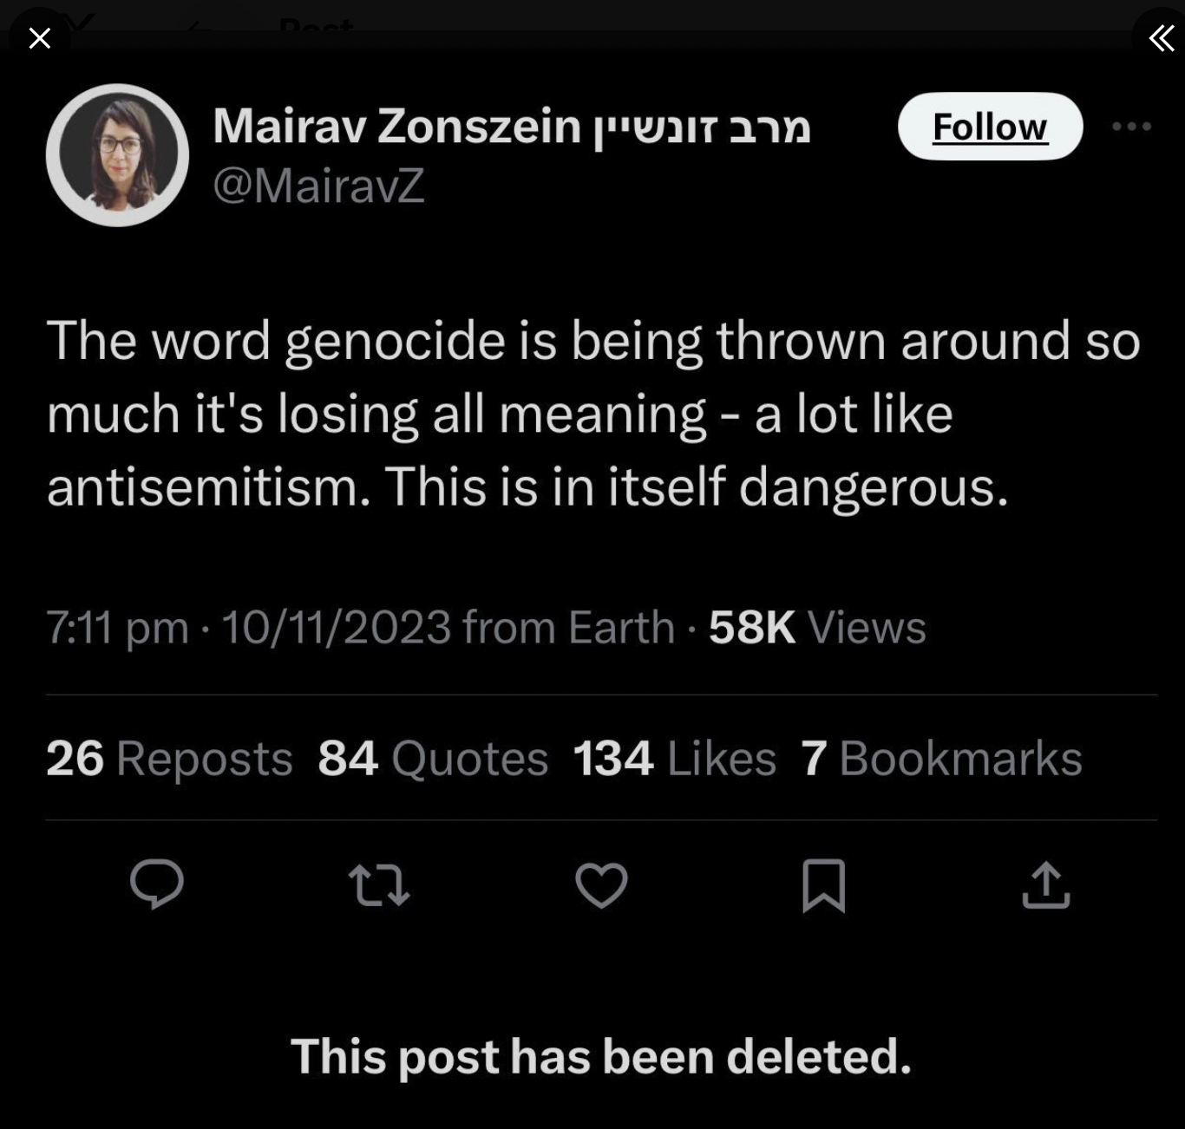Open the @MairavZ handle link

(318, 185)
